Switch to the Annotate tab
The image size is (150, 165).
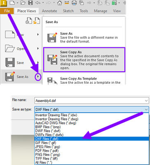coord(49,11)
